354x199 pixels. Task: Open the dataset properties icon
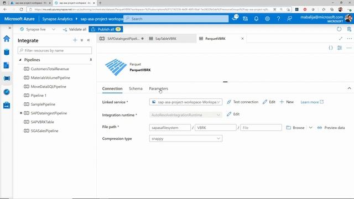tap(340, 48)
